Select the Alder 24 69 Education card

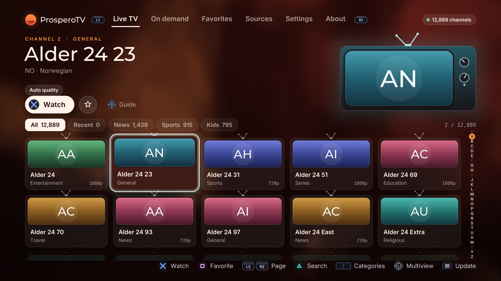(419, 164)
